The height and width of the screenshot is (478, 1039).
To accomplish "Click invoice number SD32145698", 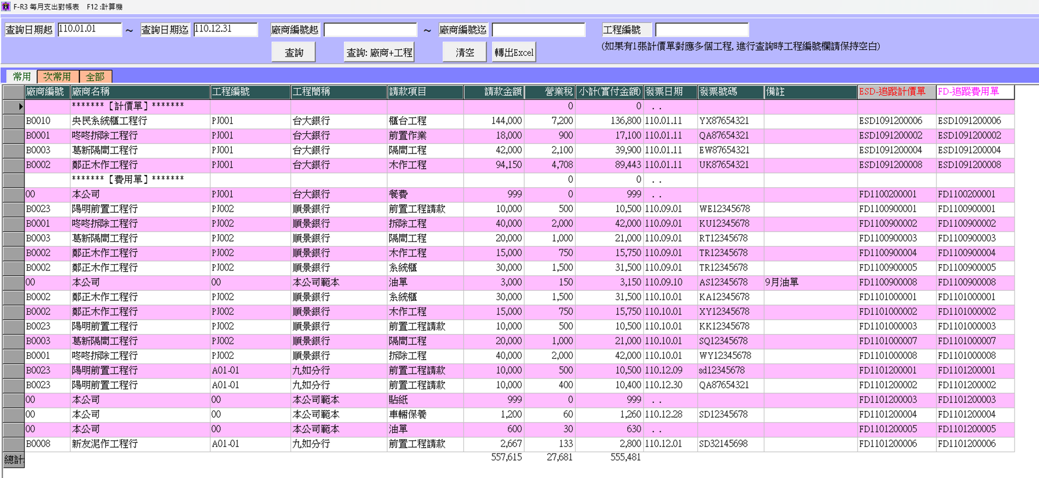I will 731,444.
